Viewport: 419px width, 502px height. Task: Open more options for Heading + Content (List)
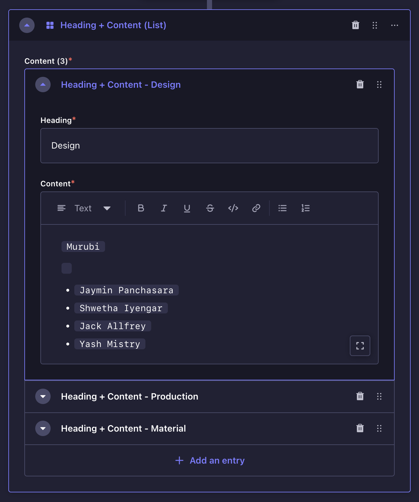[394, 25]
